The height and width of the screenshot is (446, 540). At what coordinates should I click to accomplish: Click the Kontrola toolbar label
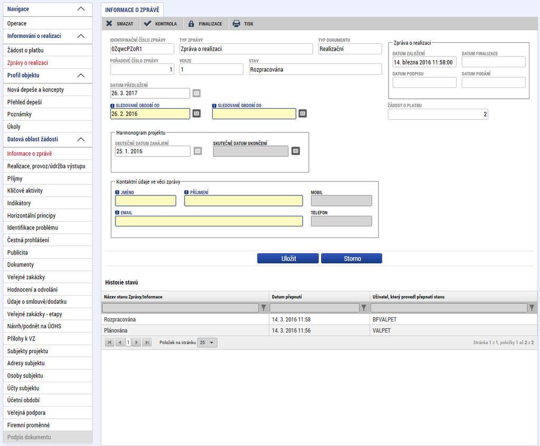166,24
